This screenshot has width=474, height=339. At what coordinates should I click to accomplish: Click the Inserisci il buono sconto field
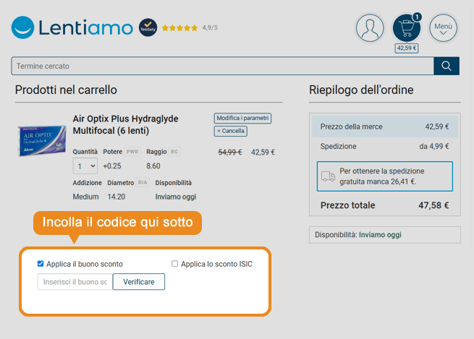[75, 282]
